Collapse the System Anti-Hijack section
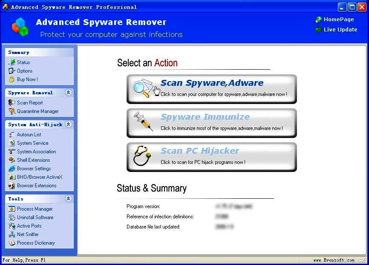 coord(68,124)
